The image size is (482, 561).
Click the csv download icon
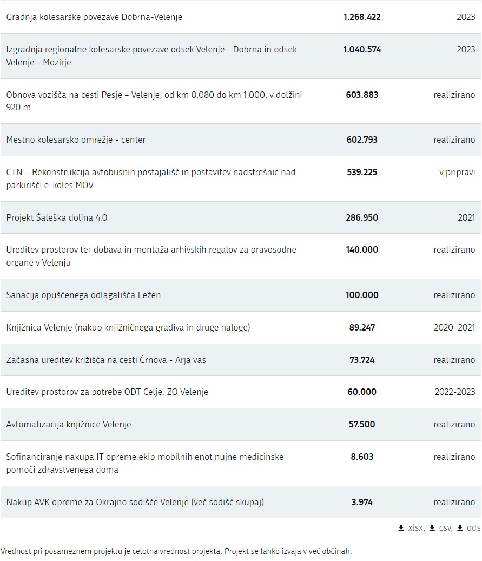pos(432,527)
